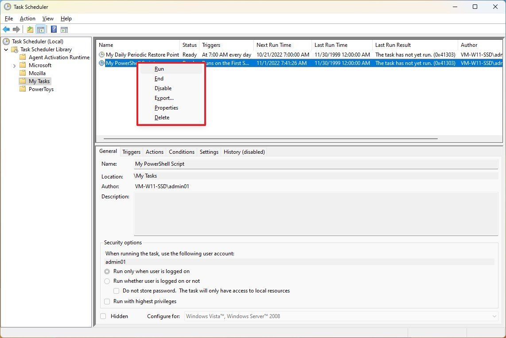Switch to the Triggers tab
This screenshot has height=338, width=506.
tap(131, 152)
